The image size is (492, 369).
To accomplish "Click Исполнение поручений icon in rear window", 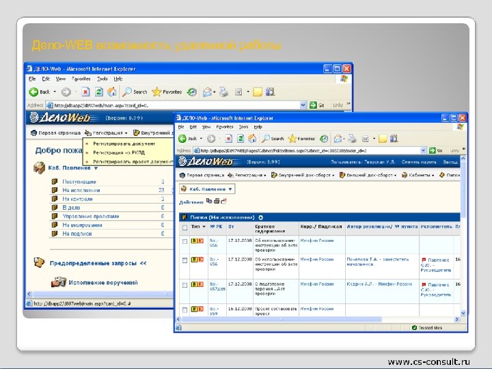I will [59, 282].
